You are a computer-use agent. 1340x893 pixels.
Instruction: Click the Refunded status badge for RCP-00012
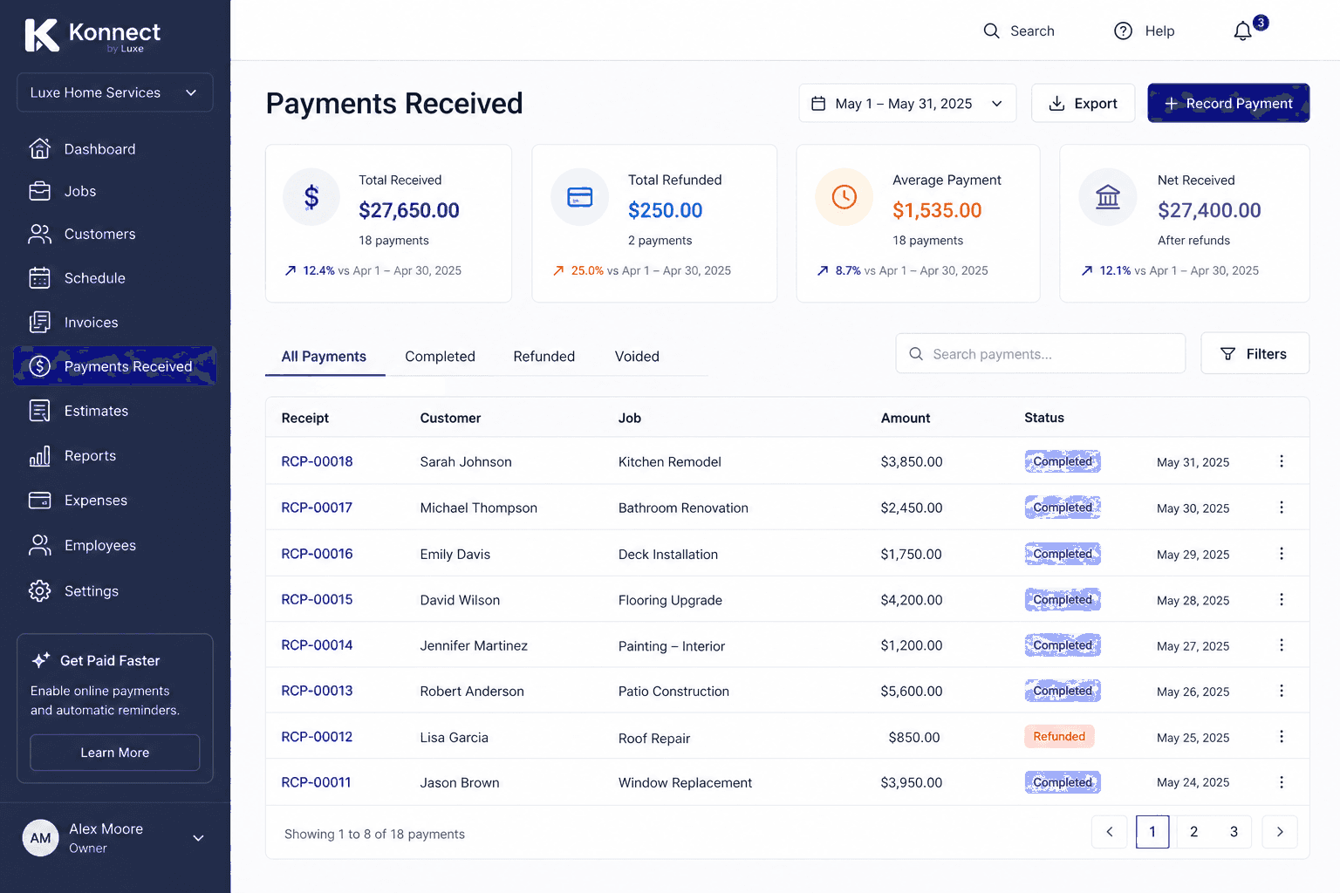1059,737
